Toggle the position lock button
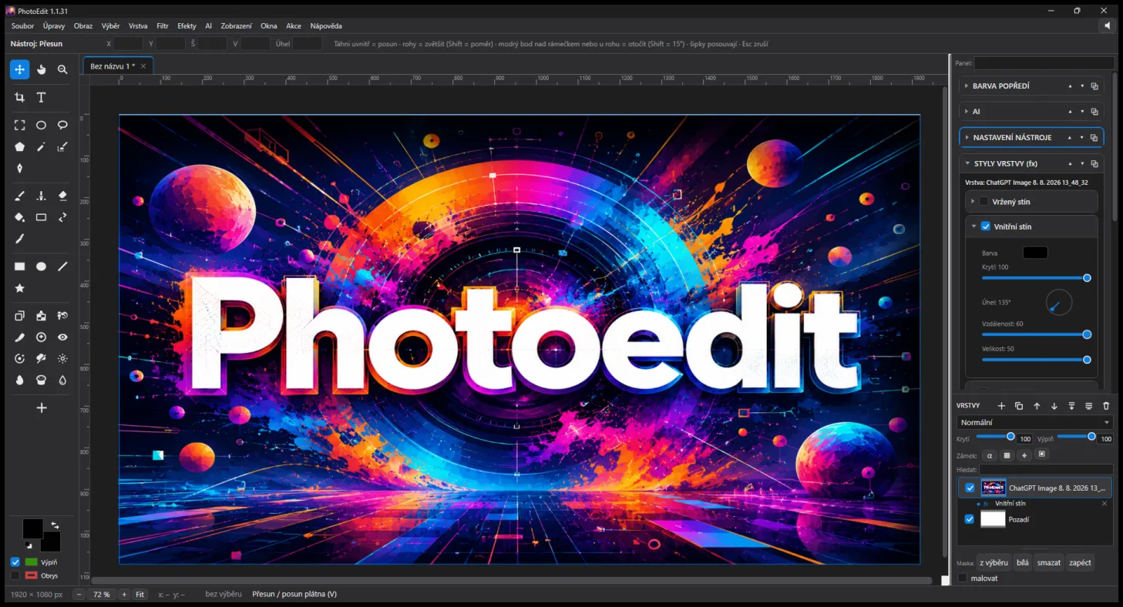Image resolution: width=1123 pixels, height=607 pixels. pos(1024,455)
